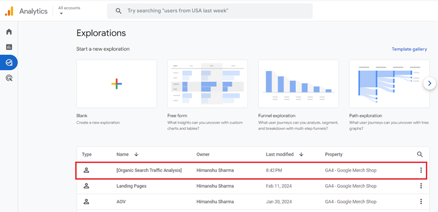
Task: Select the Funnel exploration template thumbnail
Action: 298,84
